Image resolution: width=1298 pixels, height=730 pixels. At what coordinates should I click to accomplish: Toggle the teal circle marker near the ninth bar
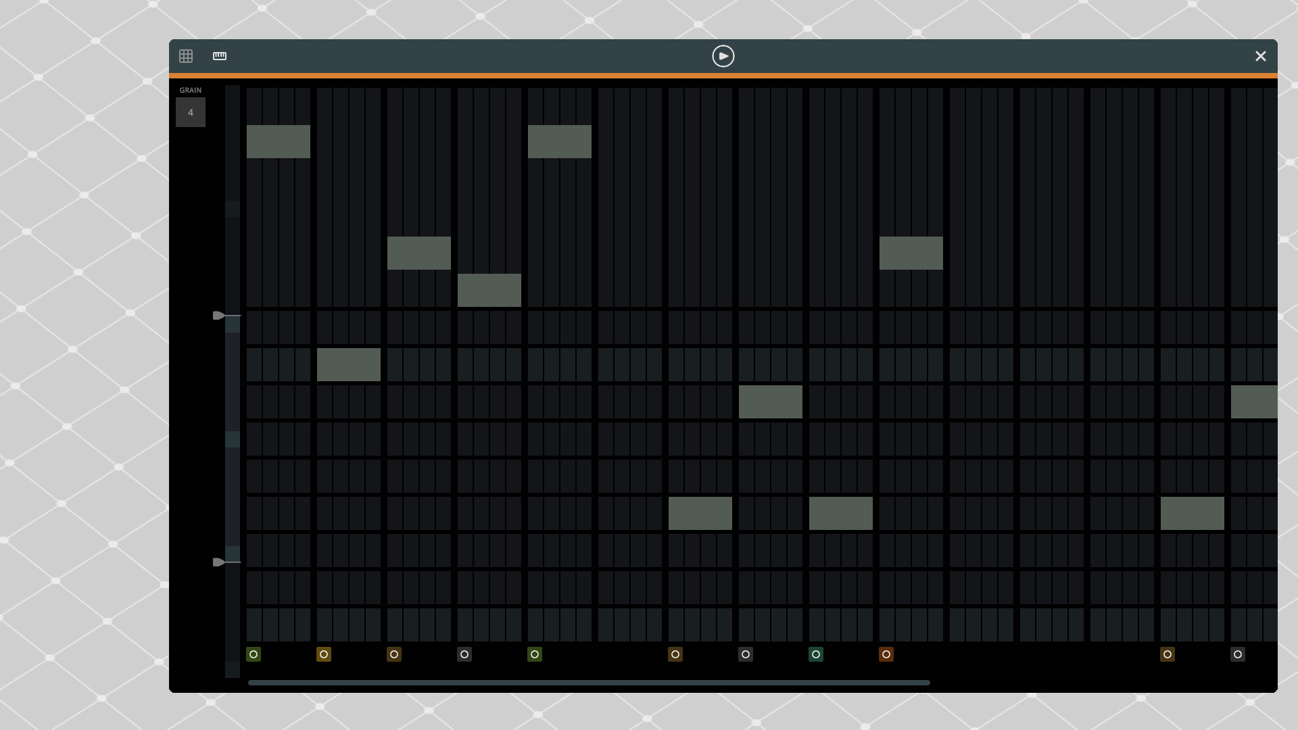pos(816,654)
